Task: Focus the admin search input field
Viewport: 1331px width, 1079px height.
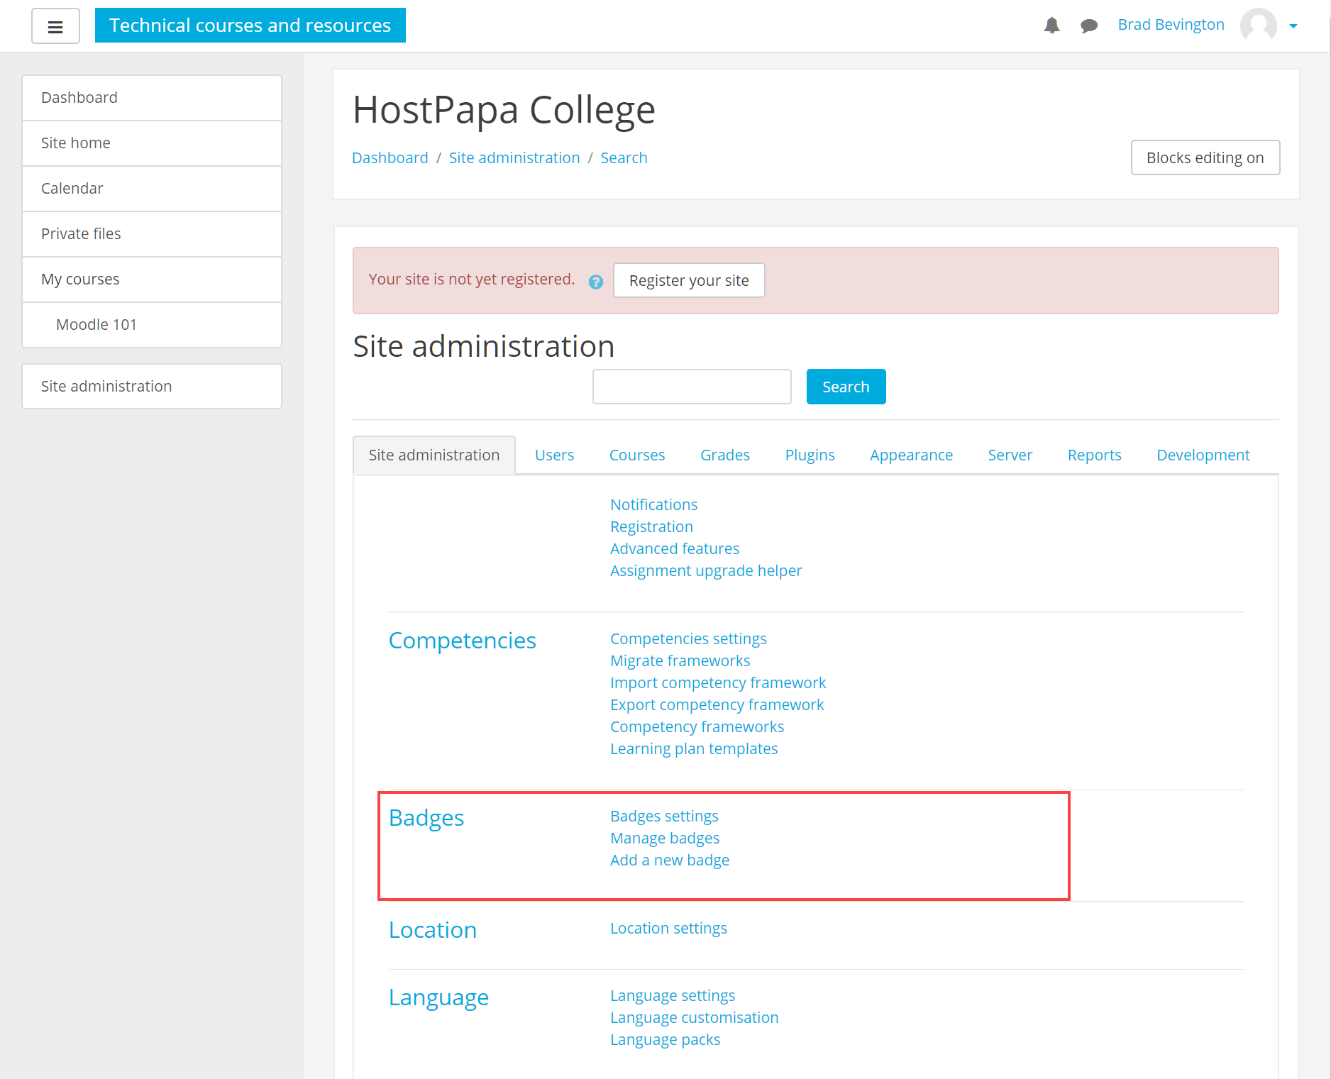Action: coord(692,387)
